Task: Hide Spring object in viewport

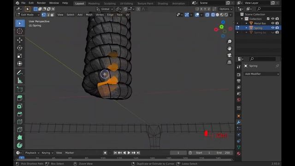Action: pyautogui.click(x=272, y=28)
